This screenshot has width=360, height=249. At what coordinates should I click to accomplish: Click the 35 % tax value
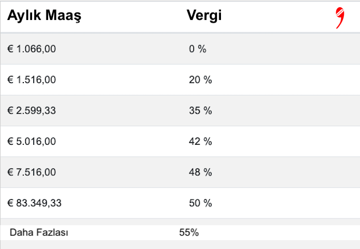200,110
